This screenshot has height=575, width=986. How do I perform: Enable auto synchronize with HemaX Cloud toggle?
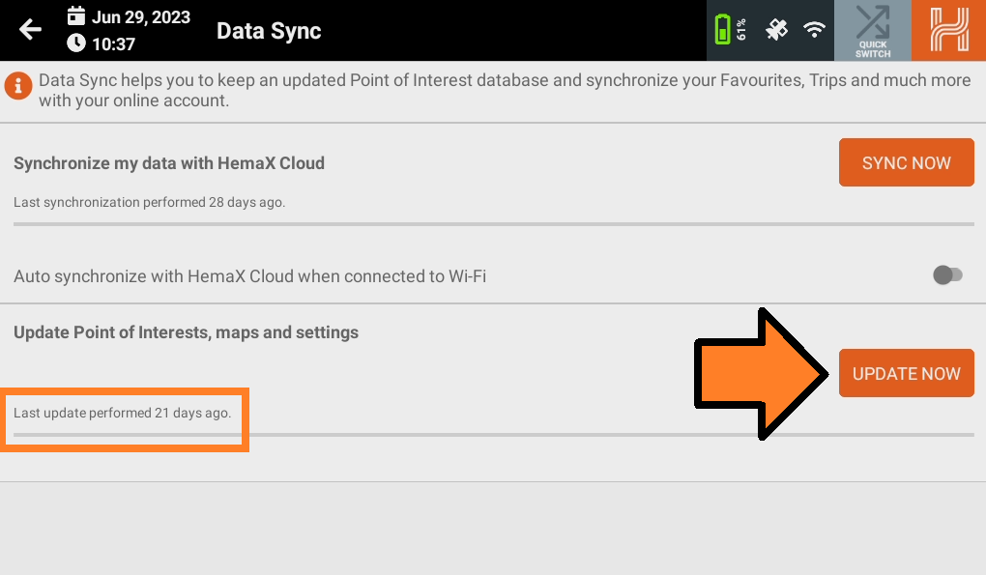[x=947, y=275]
